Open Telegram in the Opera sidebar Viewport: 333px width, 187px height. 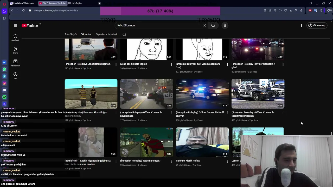pyautogui.click(x=4, y=76)
